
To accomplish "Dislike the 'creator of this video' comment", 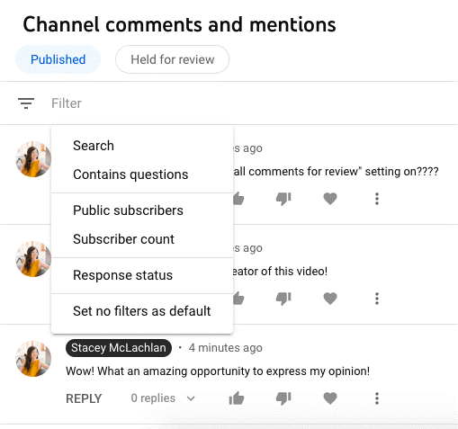I will click(283, 299).
